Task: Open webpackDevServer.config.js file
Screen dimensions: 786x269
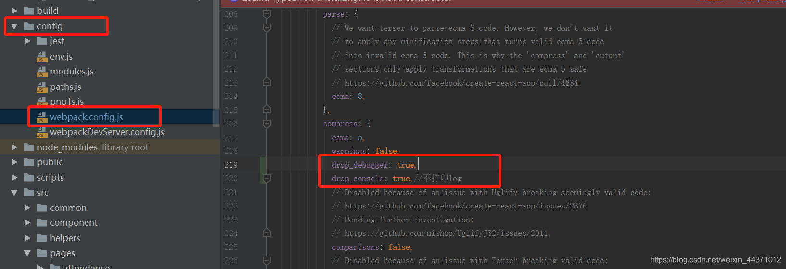Action: (107, 132)
